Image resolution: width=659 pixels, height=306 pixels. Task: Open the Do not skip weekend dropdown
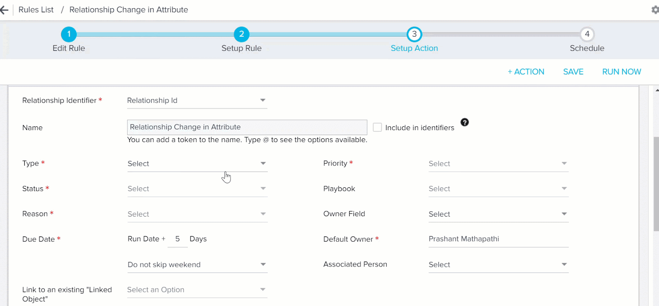point(197,264)
